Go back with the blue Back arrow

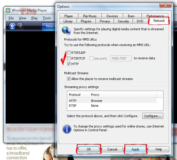click(x=12, y=26)
